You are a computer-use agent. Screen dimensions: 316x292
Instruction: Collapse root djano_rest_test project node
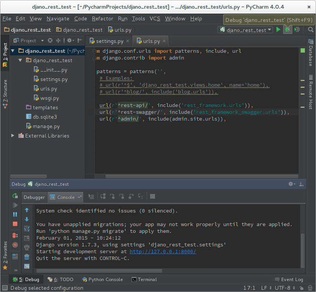tap(13, 51)
